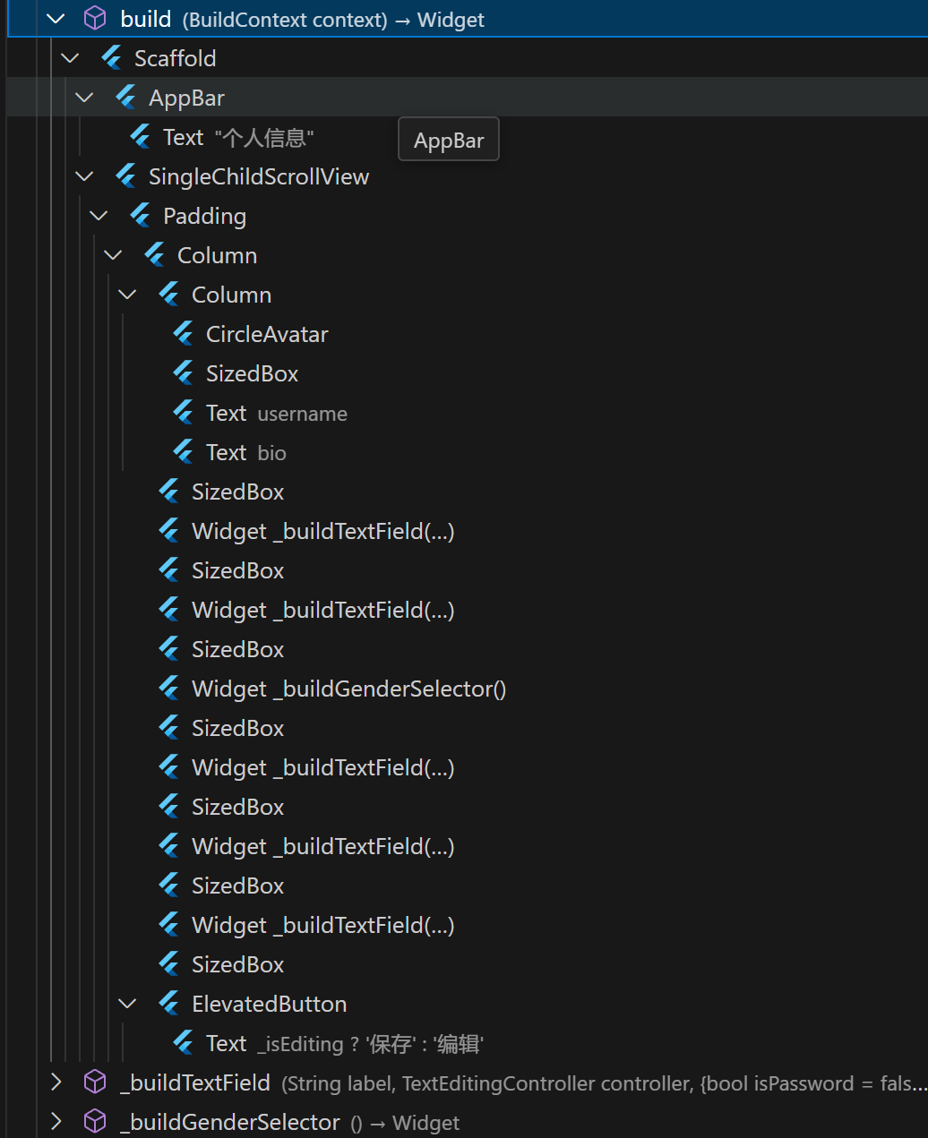Collapse the ElevatedButton node chevron
Image resolution: width=928 pixels, height=1138 pixels.
pos(127,1004)
